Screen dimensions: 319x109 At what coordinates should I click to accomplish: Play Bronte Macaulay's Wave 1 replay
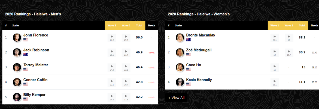point(275,38)
